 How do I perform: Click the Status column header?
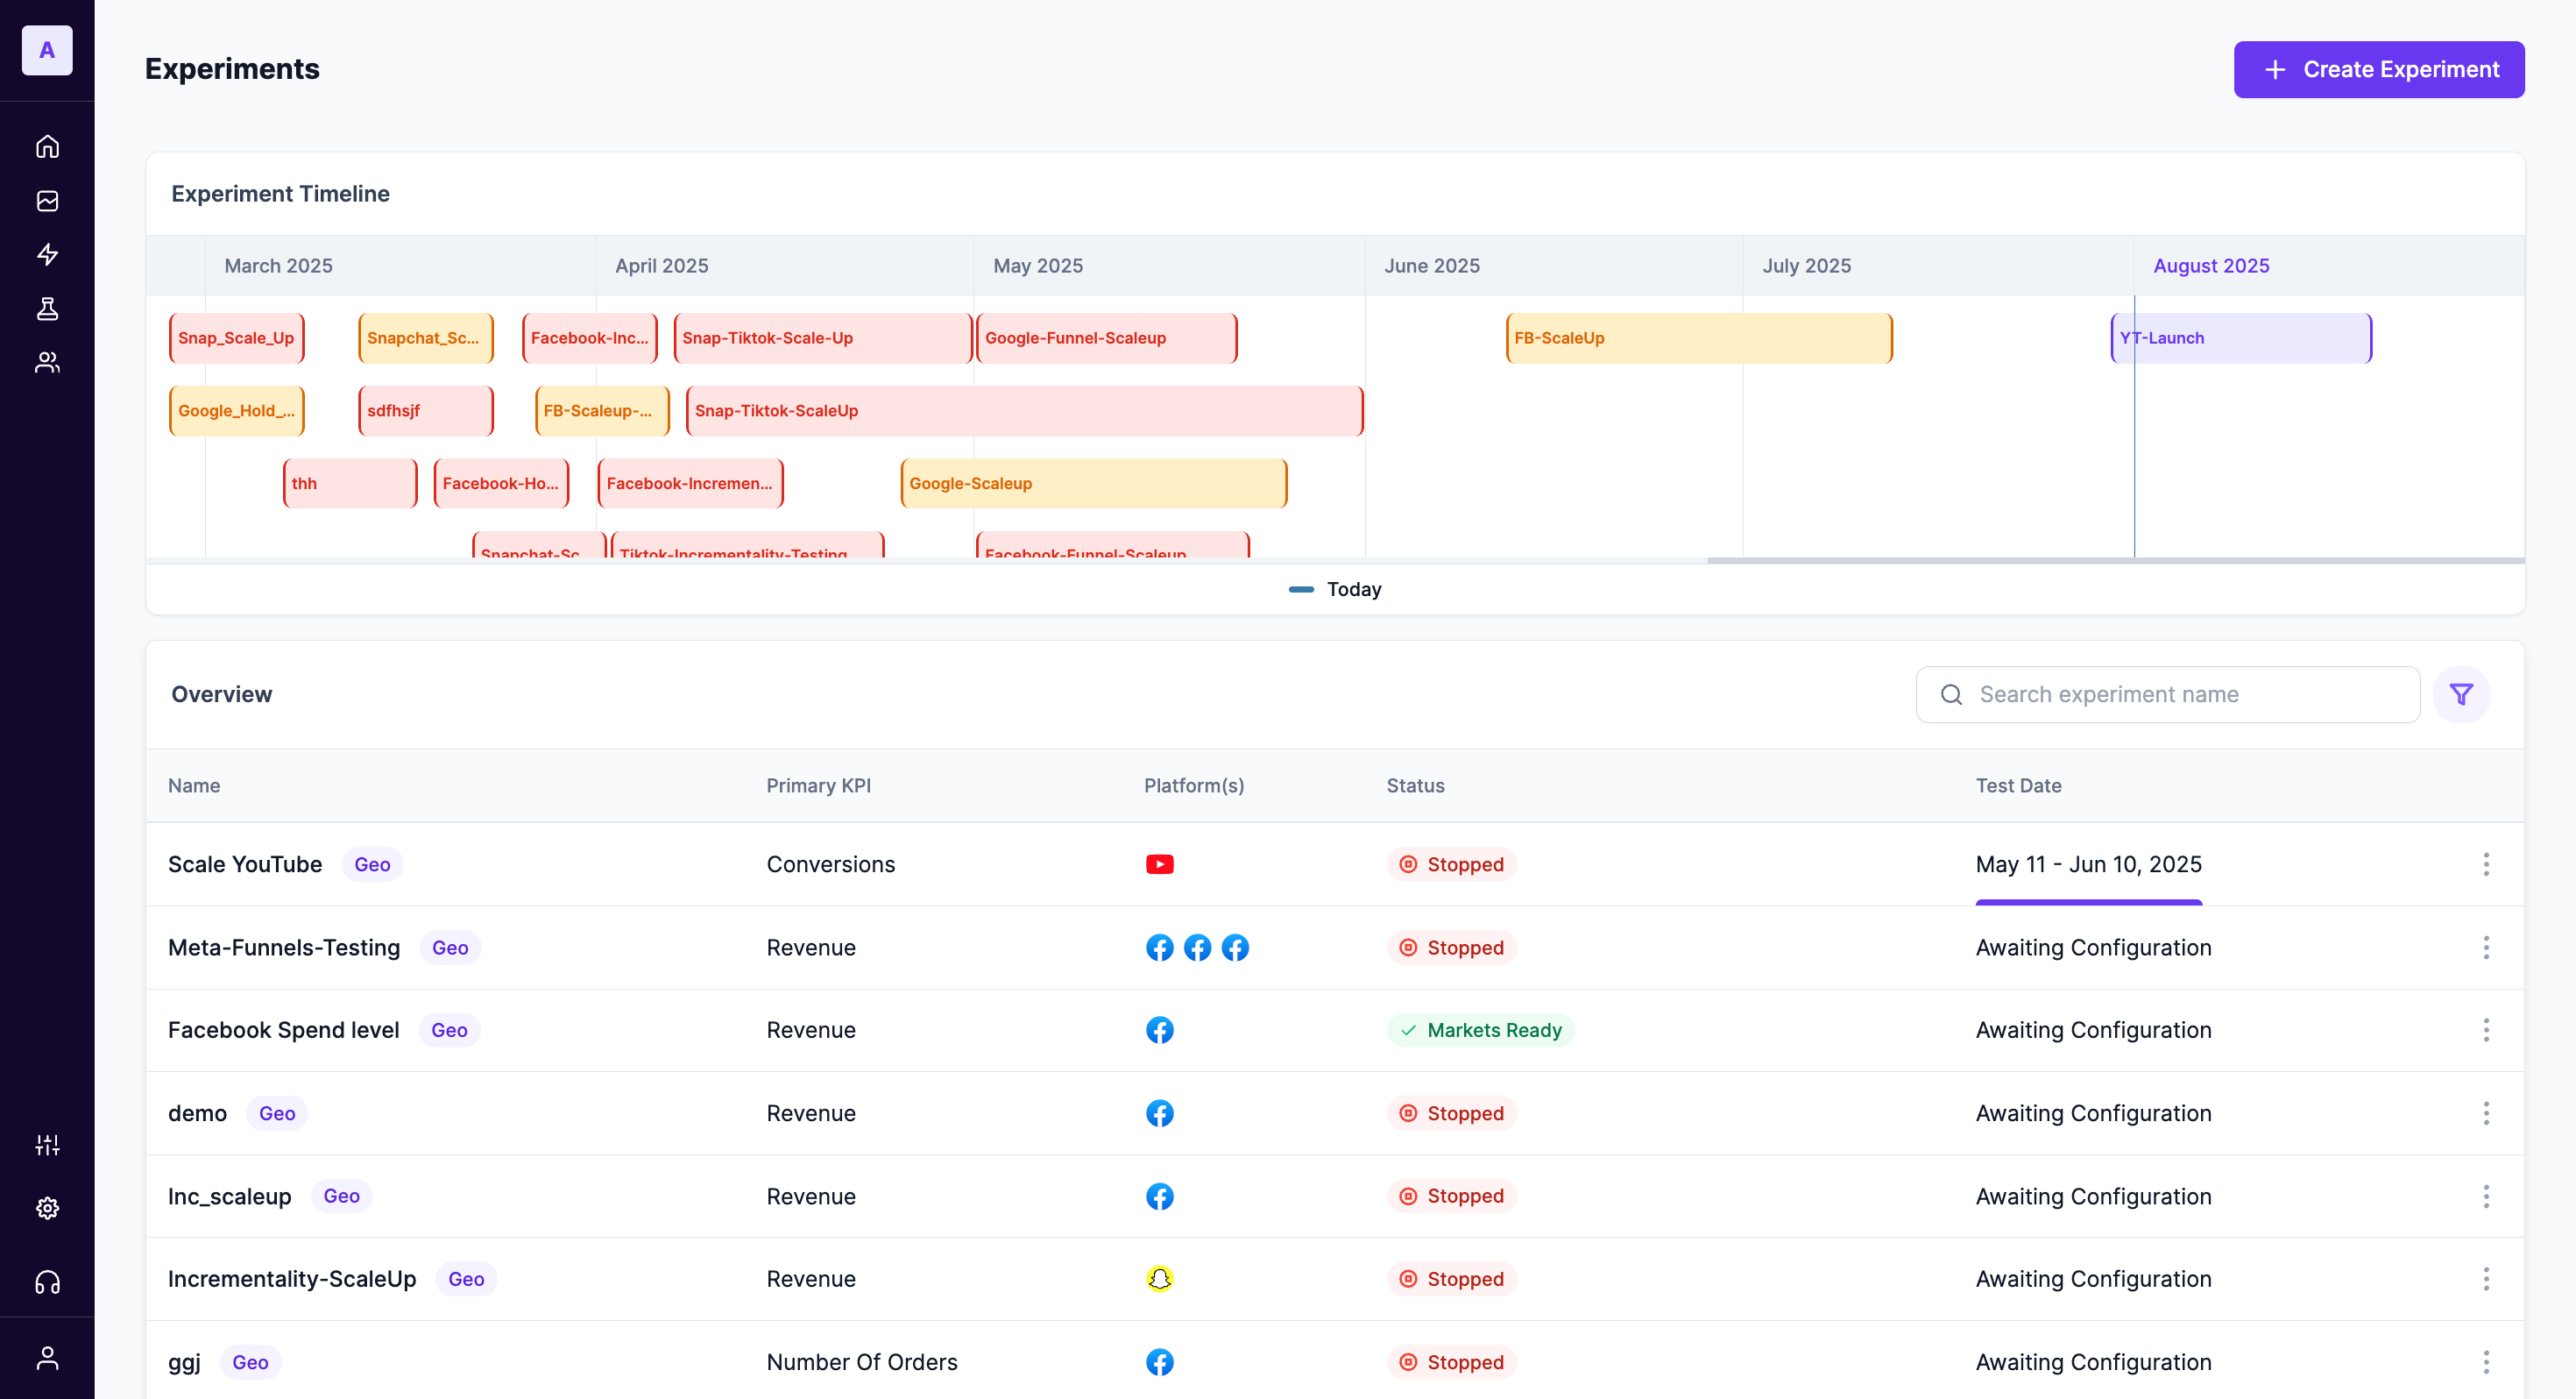coord(1415,785)
